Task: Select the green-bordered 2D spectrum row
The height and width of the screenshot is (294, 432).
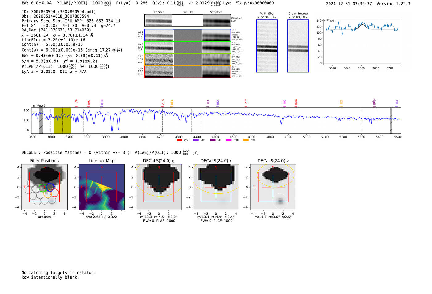Action: 187,48
